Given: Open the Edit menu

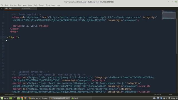Looking at the screenshot, I should coord(6,5).
